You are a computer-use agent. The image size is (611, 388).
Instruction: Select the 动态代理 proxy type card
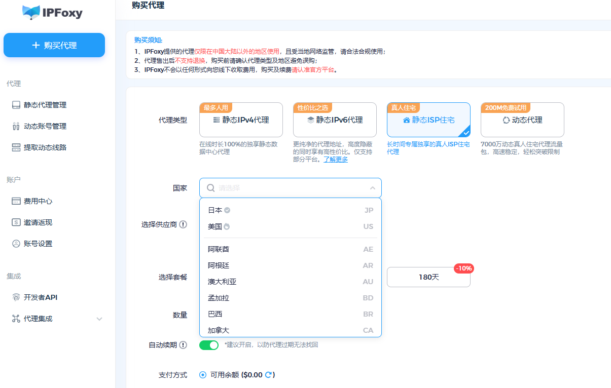(x=522, y=120)
